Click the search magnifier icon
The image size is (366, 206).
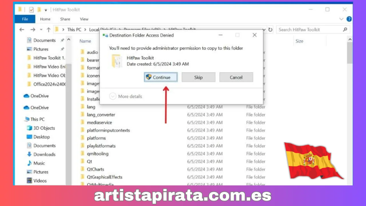coord(345,30)
